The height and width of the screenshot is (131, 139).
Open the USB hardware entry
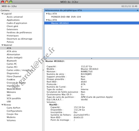click(x=9, y=102)
